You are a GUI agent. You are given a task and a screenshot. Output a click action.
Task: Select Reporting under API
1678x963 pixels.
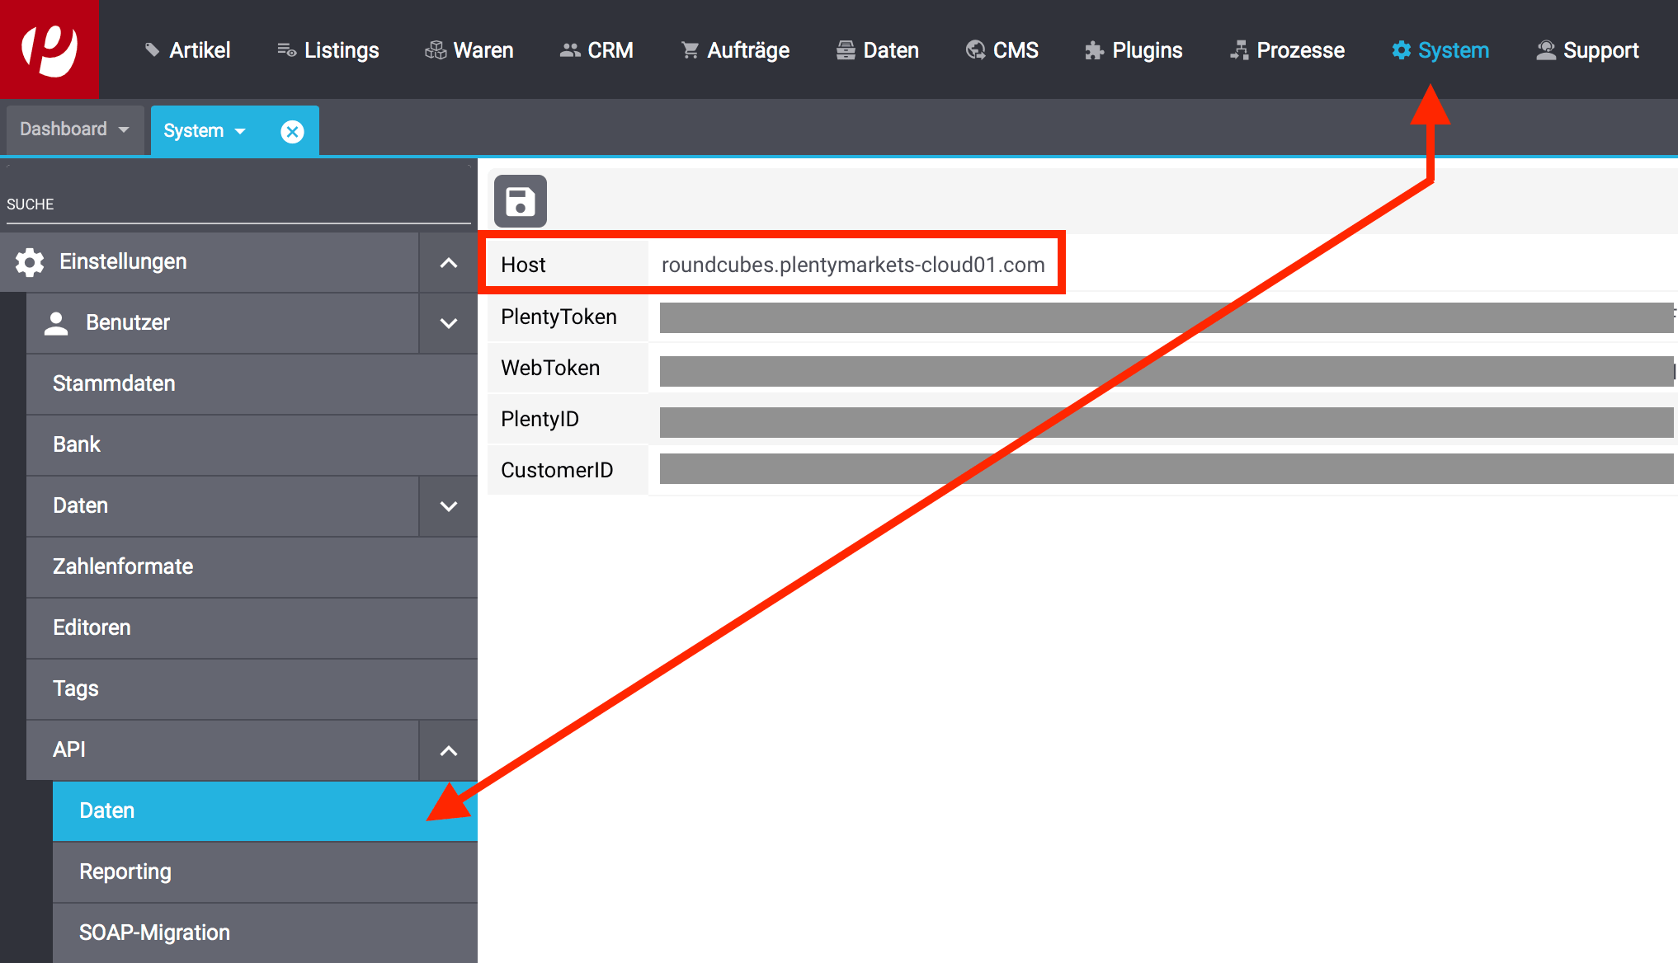pos(125,871)
